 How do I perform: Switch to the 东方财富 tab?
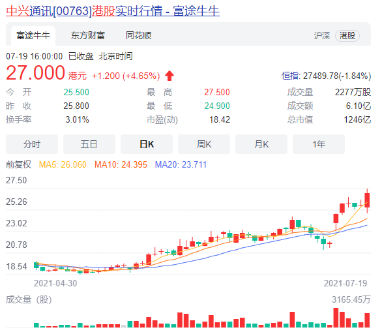tap(88, 36)
